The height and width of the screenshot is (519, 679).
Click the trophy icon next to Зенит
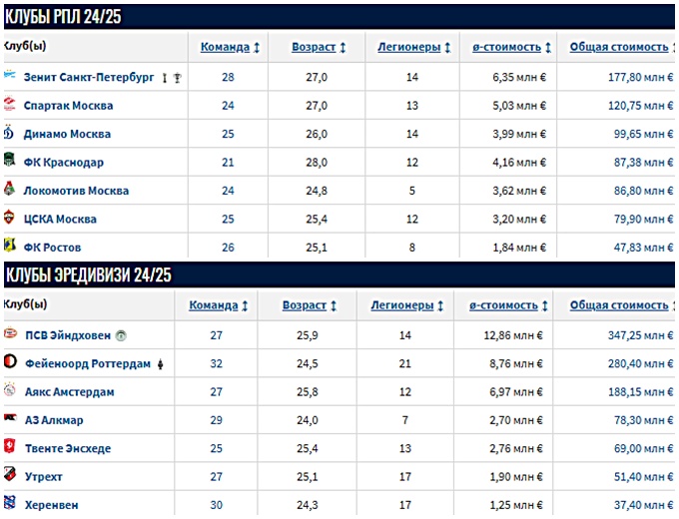click(177, 78)
